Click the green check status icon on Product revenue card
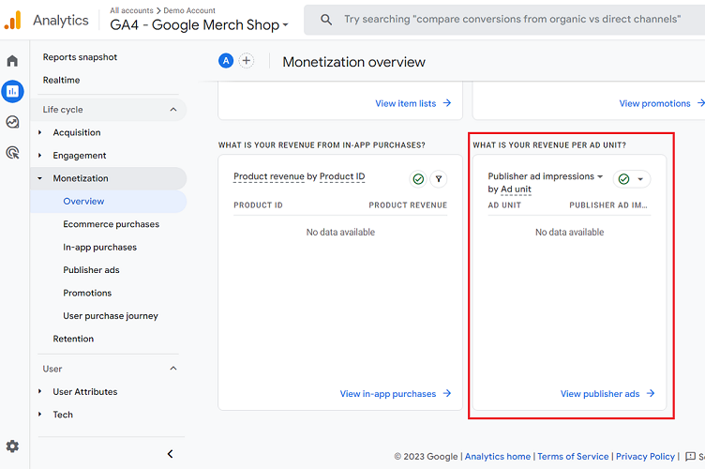The height and width of the screenshot is (469, 705). (418, 179)
